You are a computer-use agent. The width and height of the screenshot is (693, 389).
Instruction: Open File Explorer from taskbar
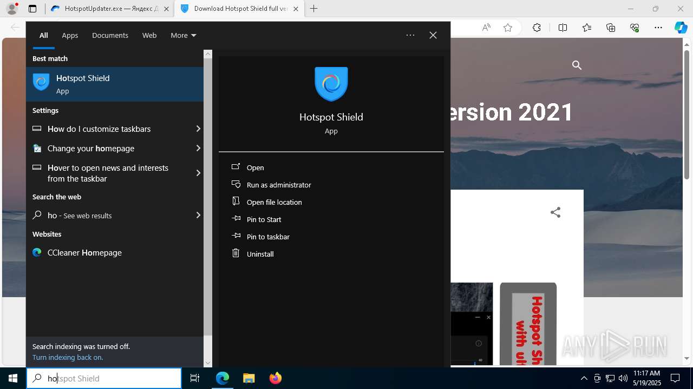pyautogui.click(x=249, y=378)
